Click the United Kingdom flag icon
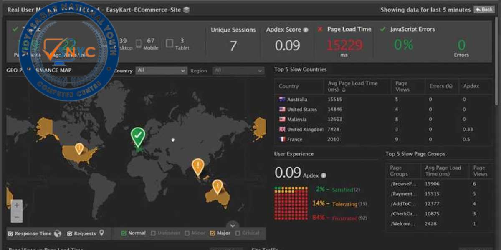 [x=282, y=129]
